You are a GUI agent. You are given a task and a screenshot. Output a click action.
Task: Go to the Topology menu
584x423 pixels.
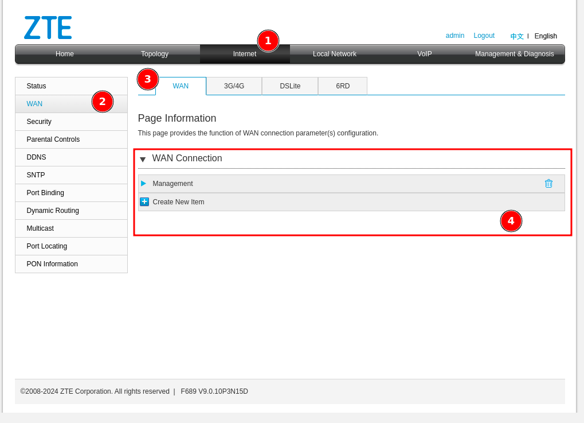[155, 54]
